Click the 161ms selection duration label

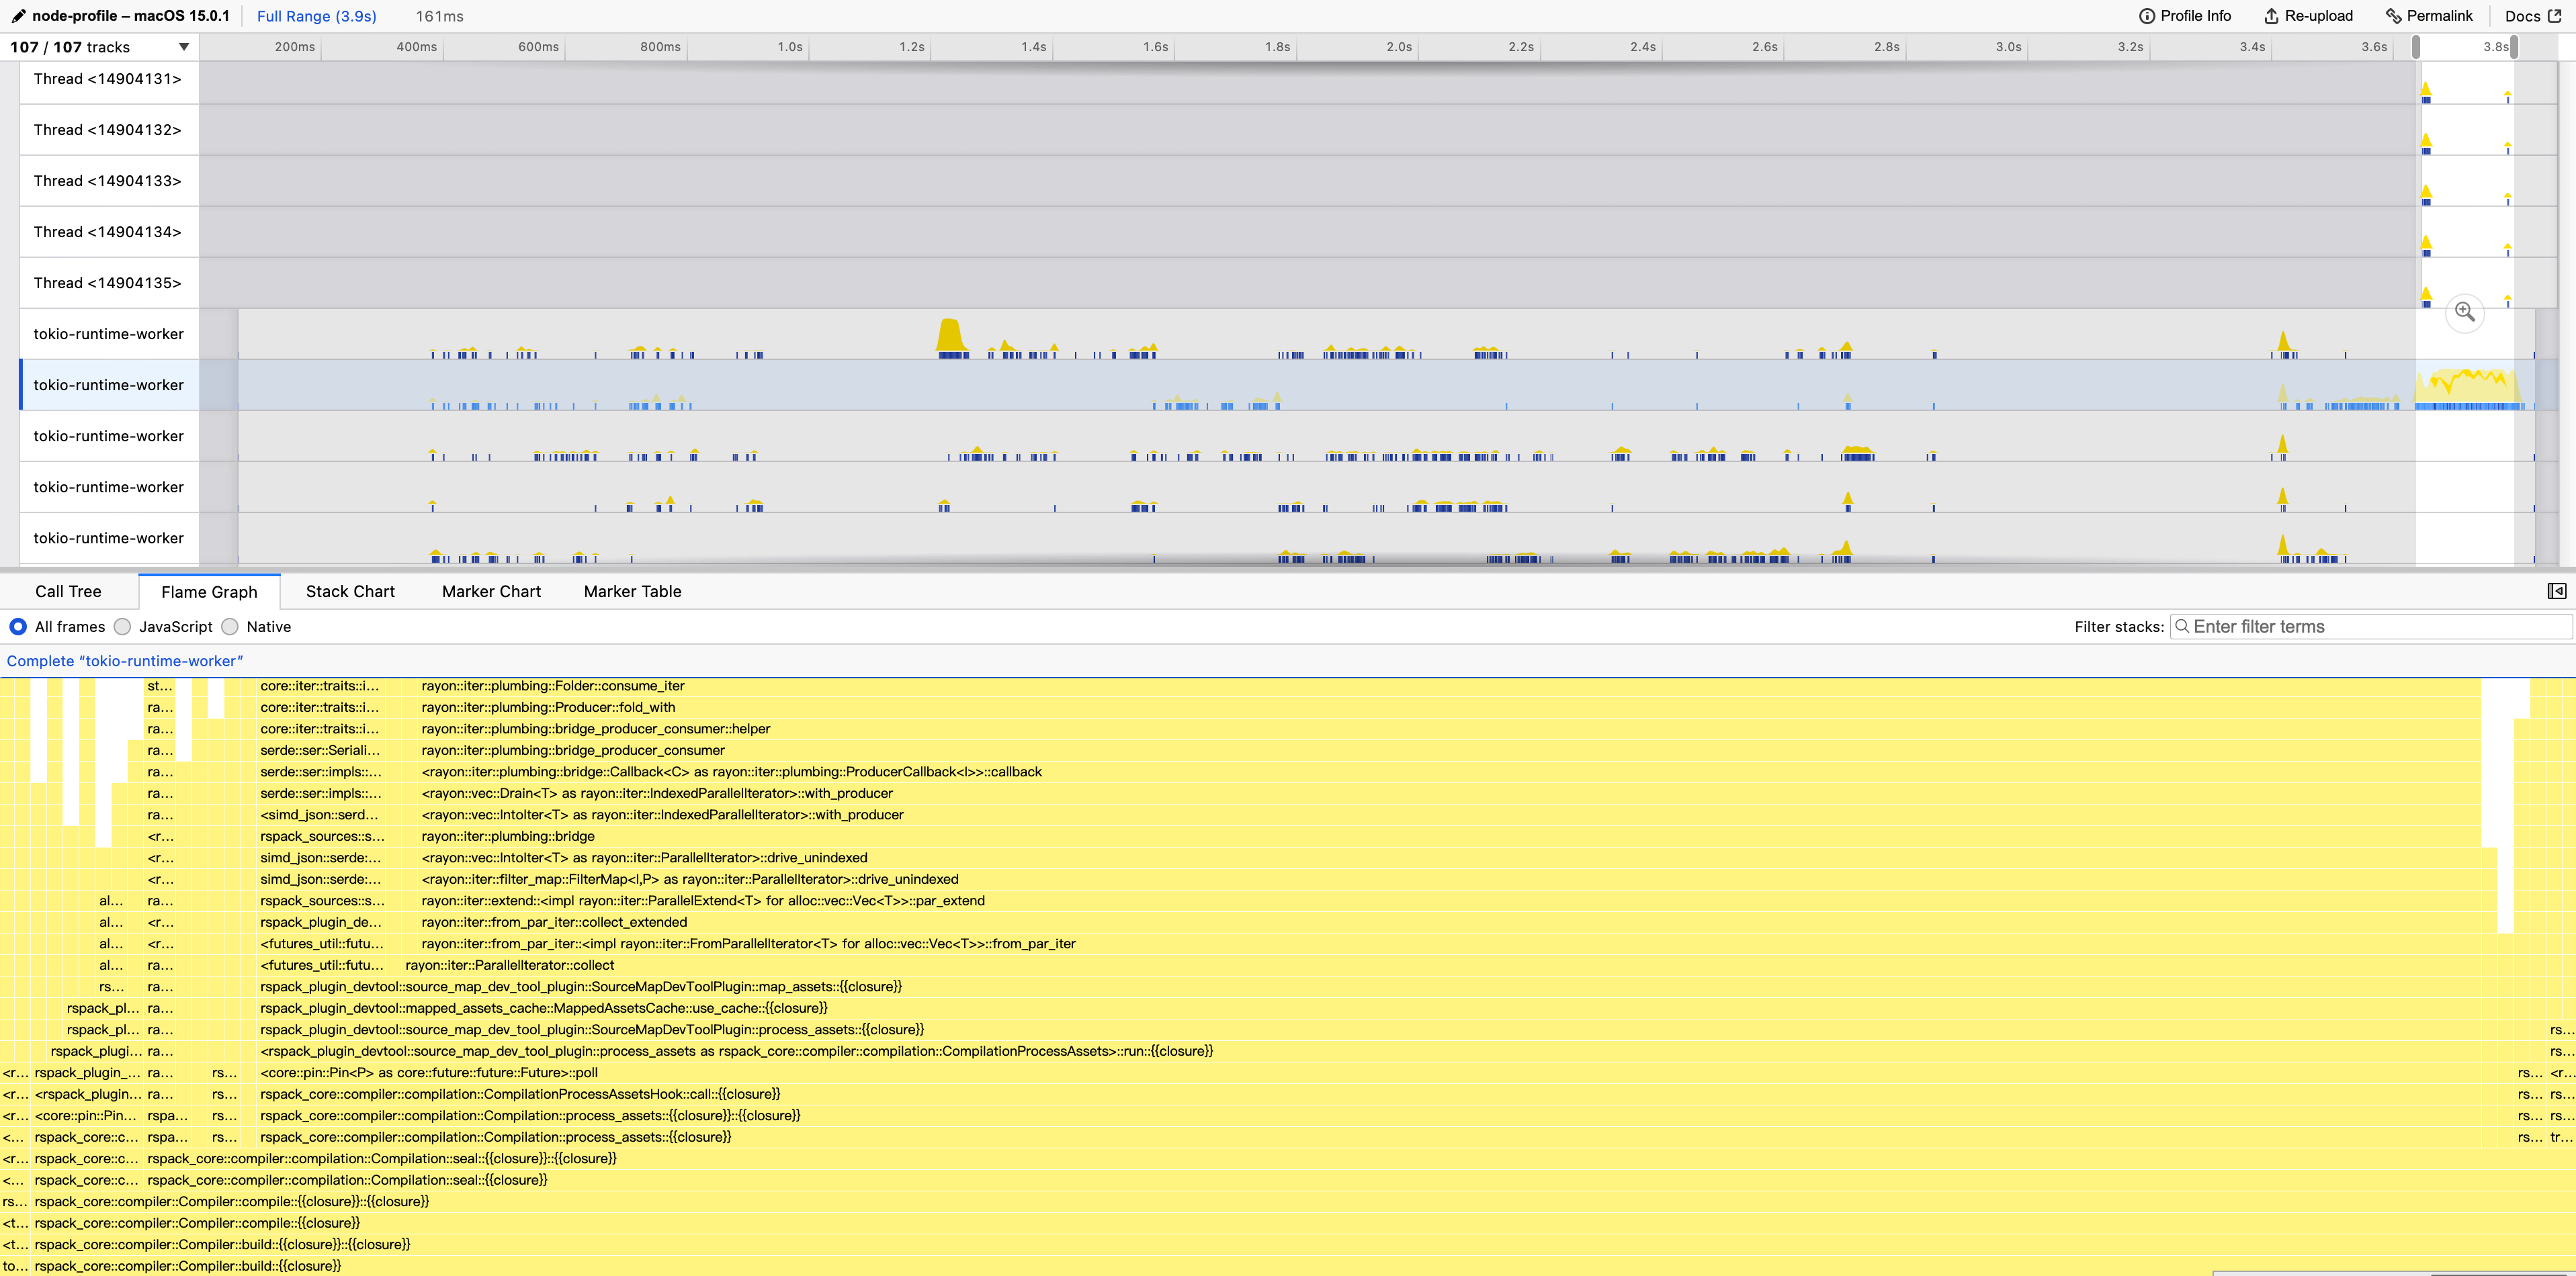(439, 16)
